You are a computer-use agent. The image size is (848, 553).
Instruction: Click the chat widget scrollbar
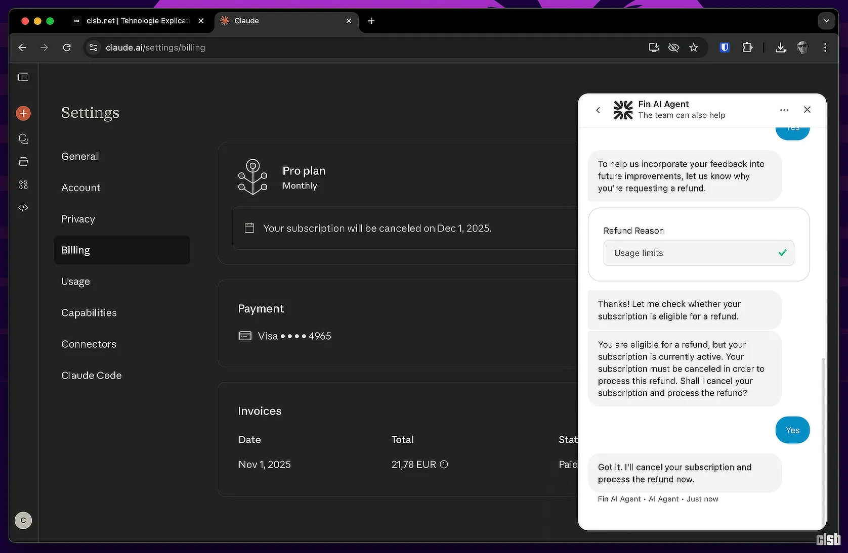coord(823,440)
